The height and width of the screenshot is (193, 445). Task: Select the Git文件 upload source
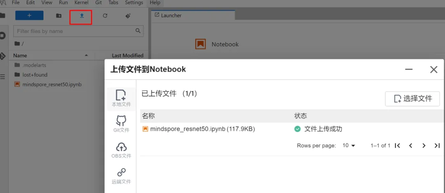click(121, 124)
